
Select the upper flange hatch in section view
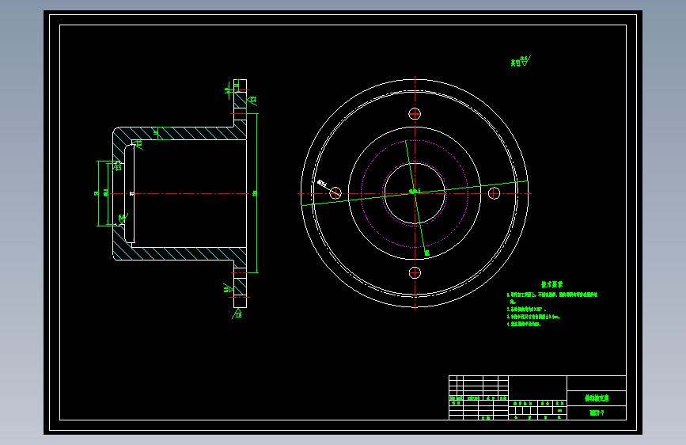click(240, 101)
